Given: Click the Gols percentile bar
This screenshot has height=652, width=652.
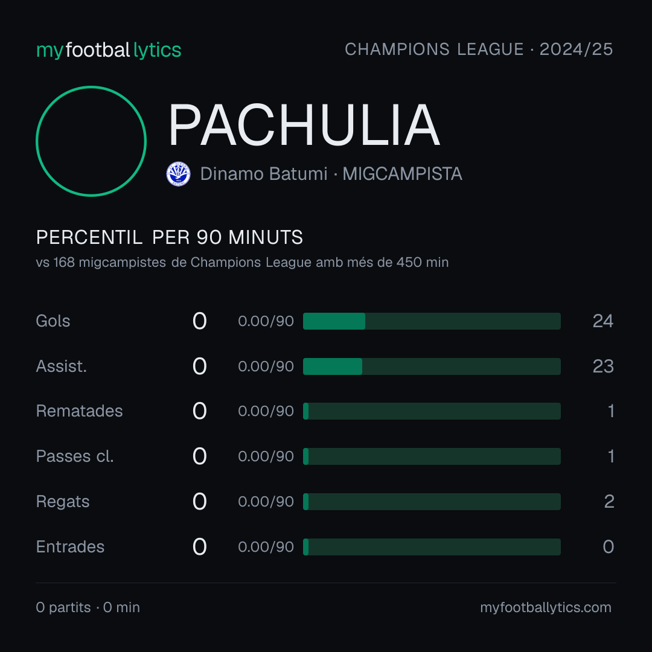Looking at the screenshot, I should (x=432, y=321).
